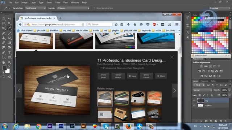Select the Eraser tool
The image size is (232, 130).
pyautogui.click(x=3, y=43)
